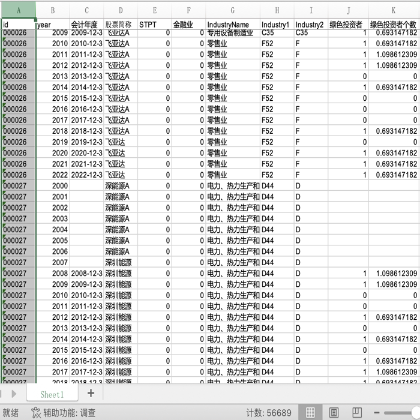Select column E header
The height and width of the screenshot is (420, 420).
(x=155, y=10)
